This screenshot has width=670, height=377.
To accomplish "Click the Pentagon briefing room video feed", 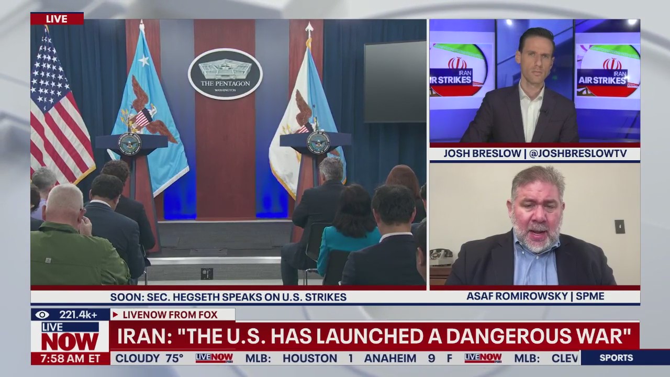I will 228,152.
